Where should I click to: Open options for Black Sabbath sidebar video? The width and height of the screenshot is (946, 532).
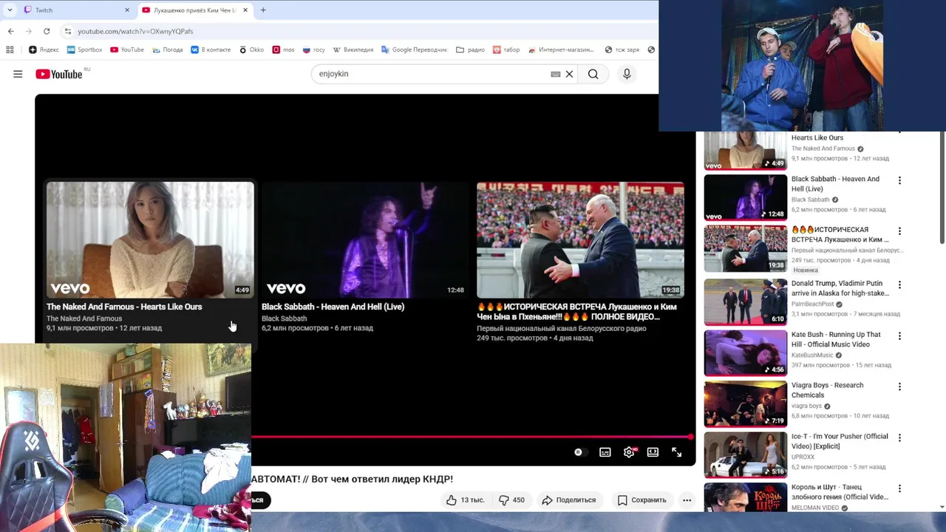[x=899, y=180]
